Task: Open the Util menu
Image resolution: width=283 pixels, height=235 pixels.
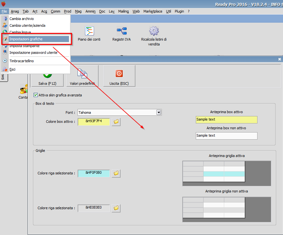Action: click(169, 11)
